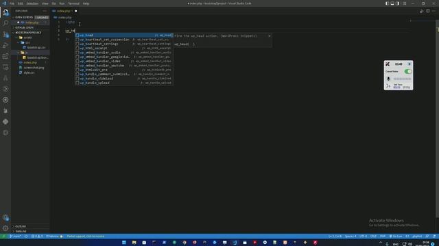Click Synchronize Changes in status bar
Viewport: 439px width, 246px height.
click(x=26, y=236)
